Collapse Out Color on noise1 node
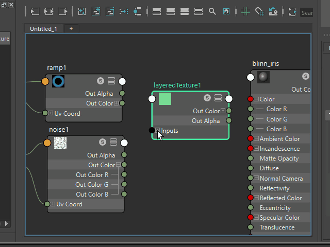330x247 pixels. (x=118, y=165)
